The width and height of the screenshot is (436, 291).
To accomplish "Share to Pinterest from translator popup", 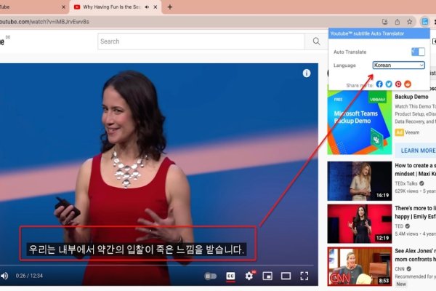I will pos(398,84).
